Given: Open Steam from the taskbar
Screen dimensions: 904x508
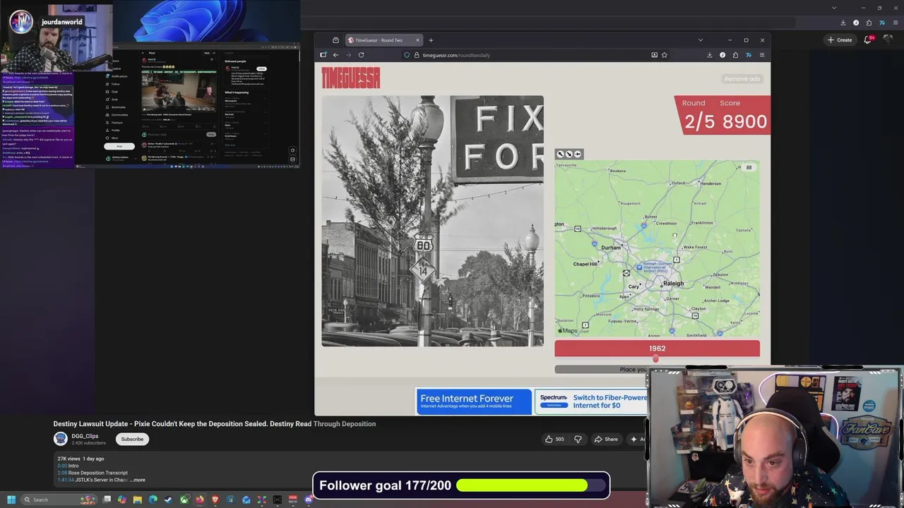Looking at the screenshot, I should (x=168, y=500).
